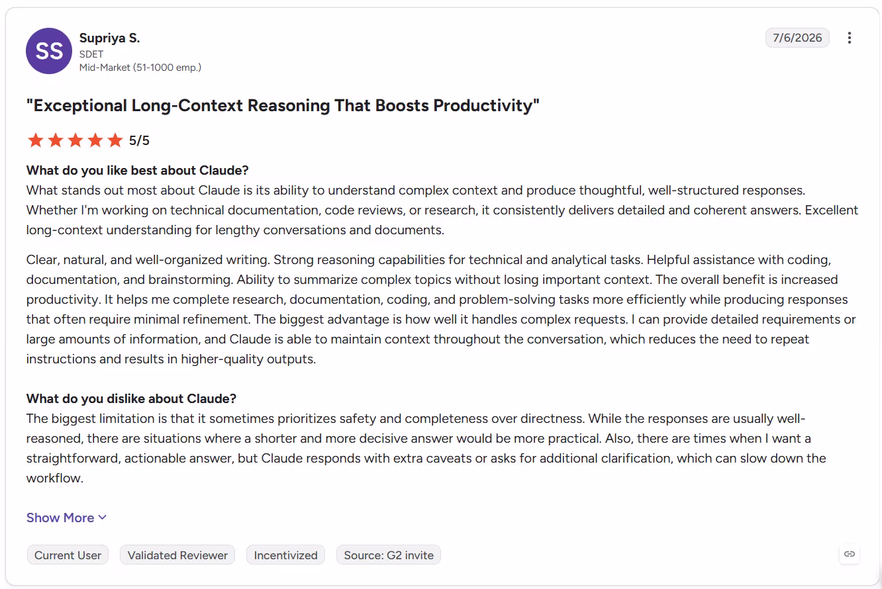Click the Show More chevron arrow
Screen dimensions: 882x589
coord(102,518)
